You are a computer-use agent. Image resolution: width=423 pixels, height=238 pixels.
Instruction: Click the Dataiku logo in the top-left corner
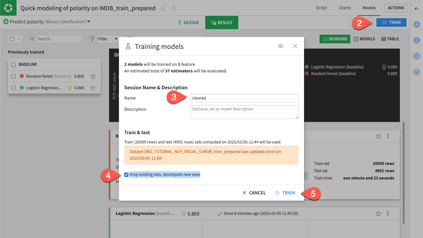click(8, 7)
